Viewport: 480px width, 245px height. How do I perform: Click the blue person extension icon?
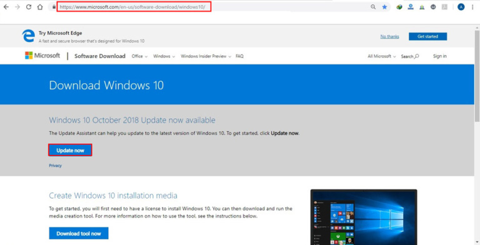coord(411,7)
